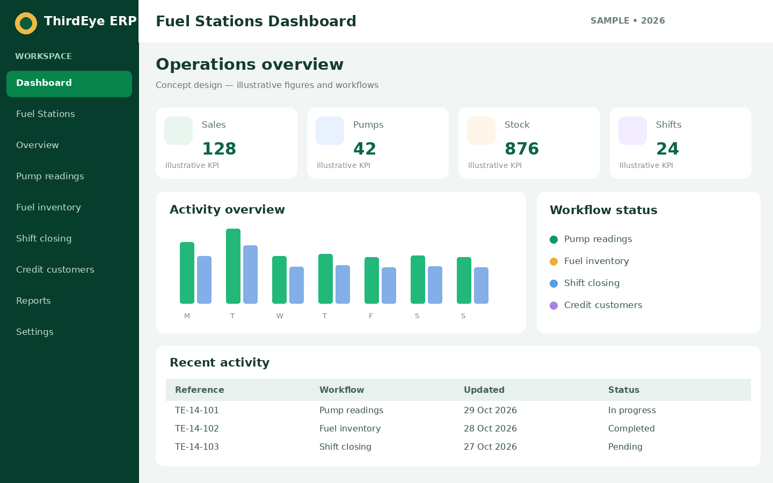
Task: Click the Pending status cell
Action: [x=625, y=447]
